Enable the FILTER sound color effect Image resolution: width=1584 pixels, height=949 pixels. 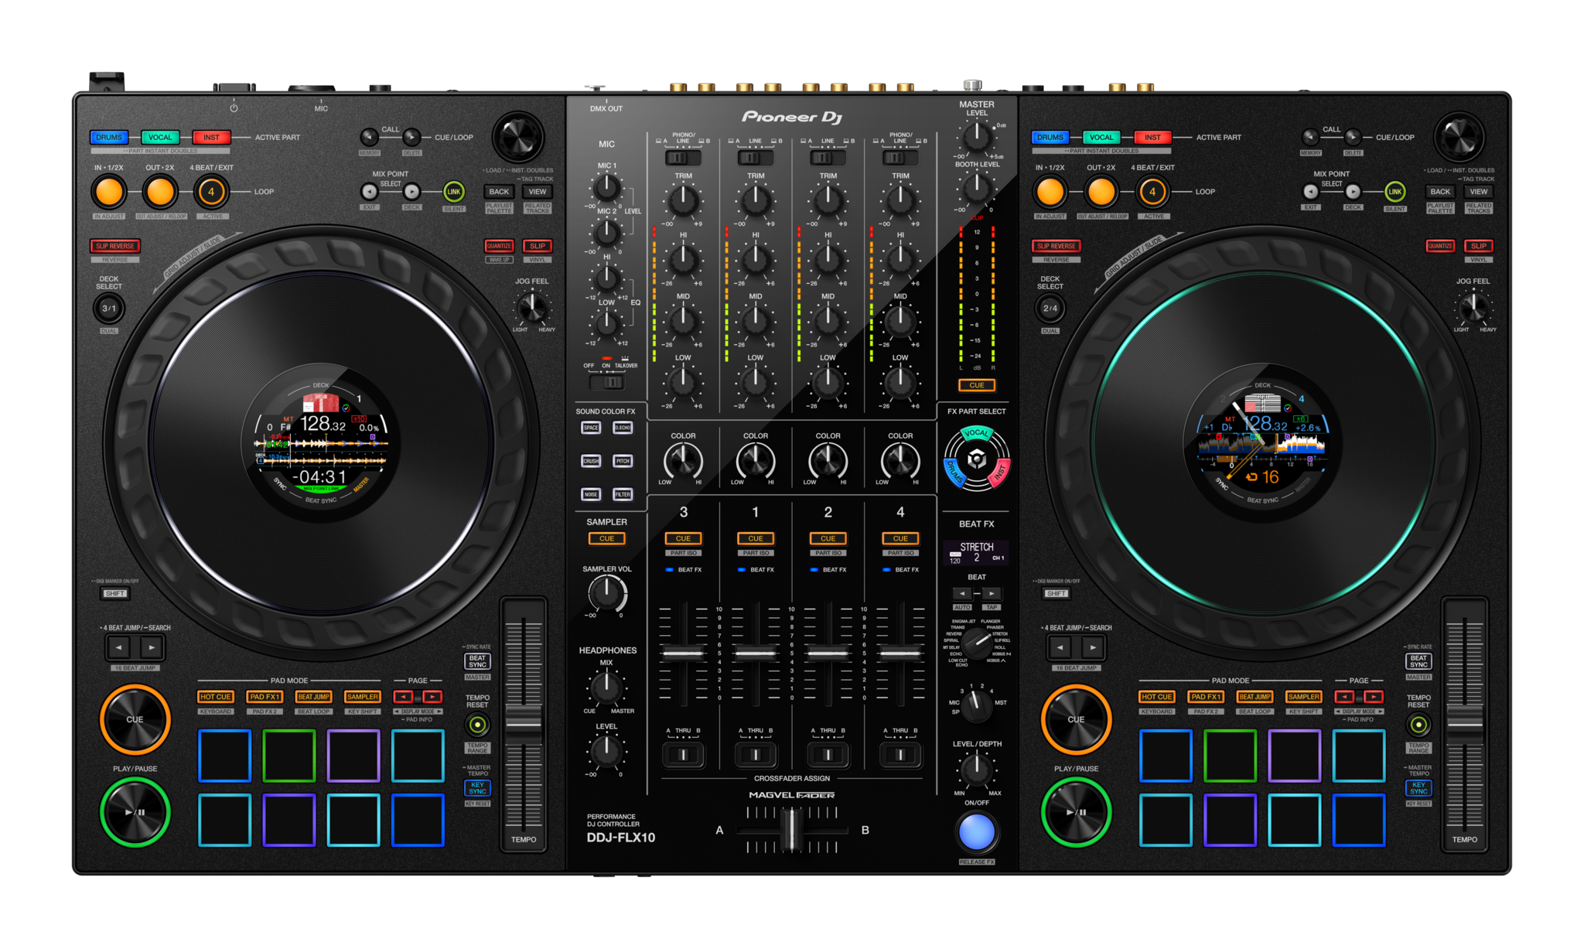tap(624, 494)
